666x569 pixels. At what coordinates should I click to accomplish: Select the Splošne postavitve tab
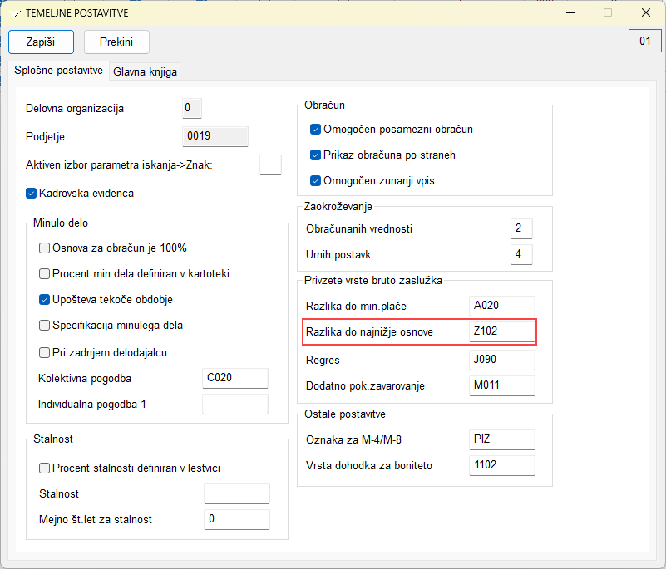pyautogui.click(x=58, y=71)
